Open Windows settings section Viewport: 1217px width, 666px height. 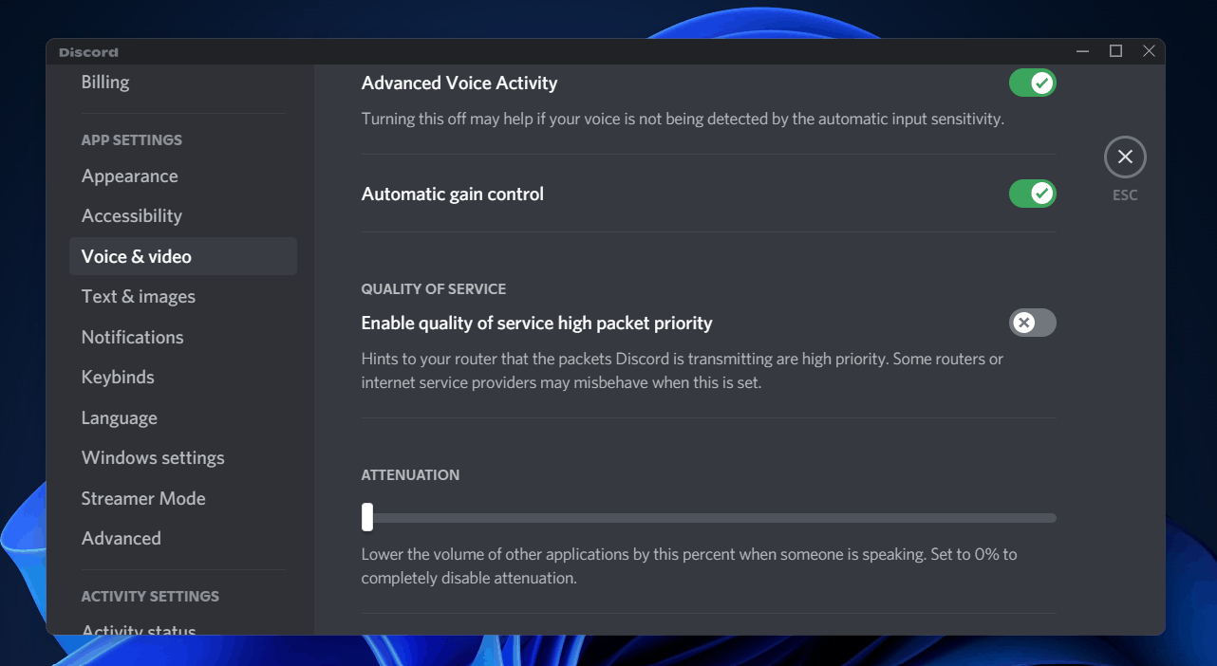pos(153,458)
